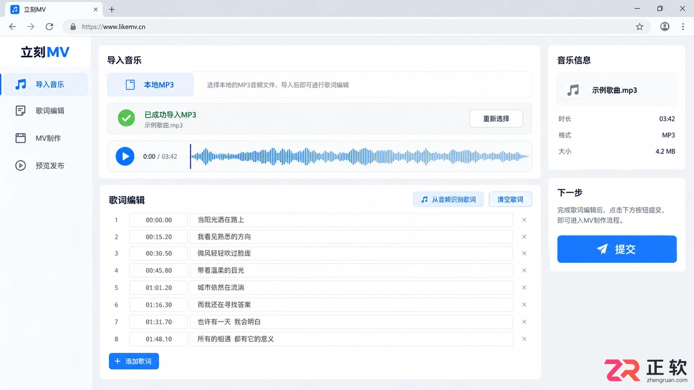Screen dimensions: 694x390
Task: Click the music note icon beside 示例歌曲.mp3
Action: [573, 90]
